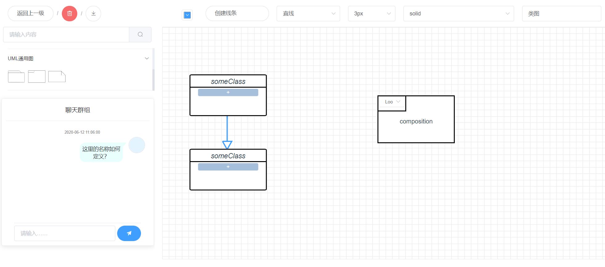Open the Loo dropdown in composition frame
This screenshot has height=267, width=605.
click(392, 102)
